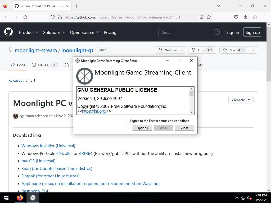Show hidden system tray icons
The image size is (271, 203).
click(237, 198)
